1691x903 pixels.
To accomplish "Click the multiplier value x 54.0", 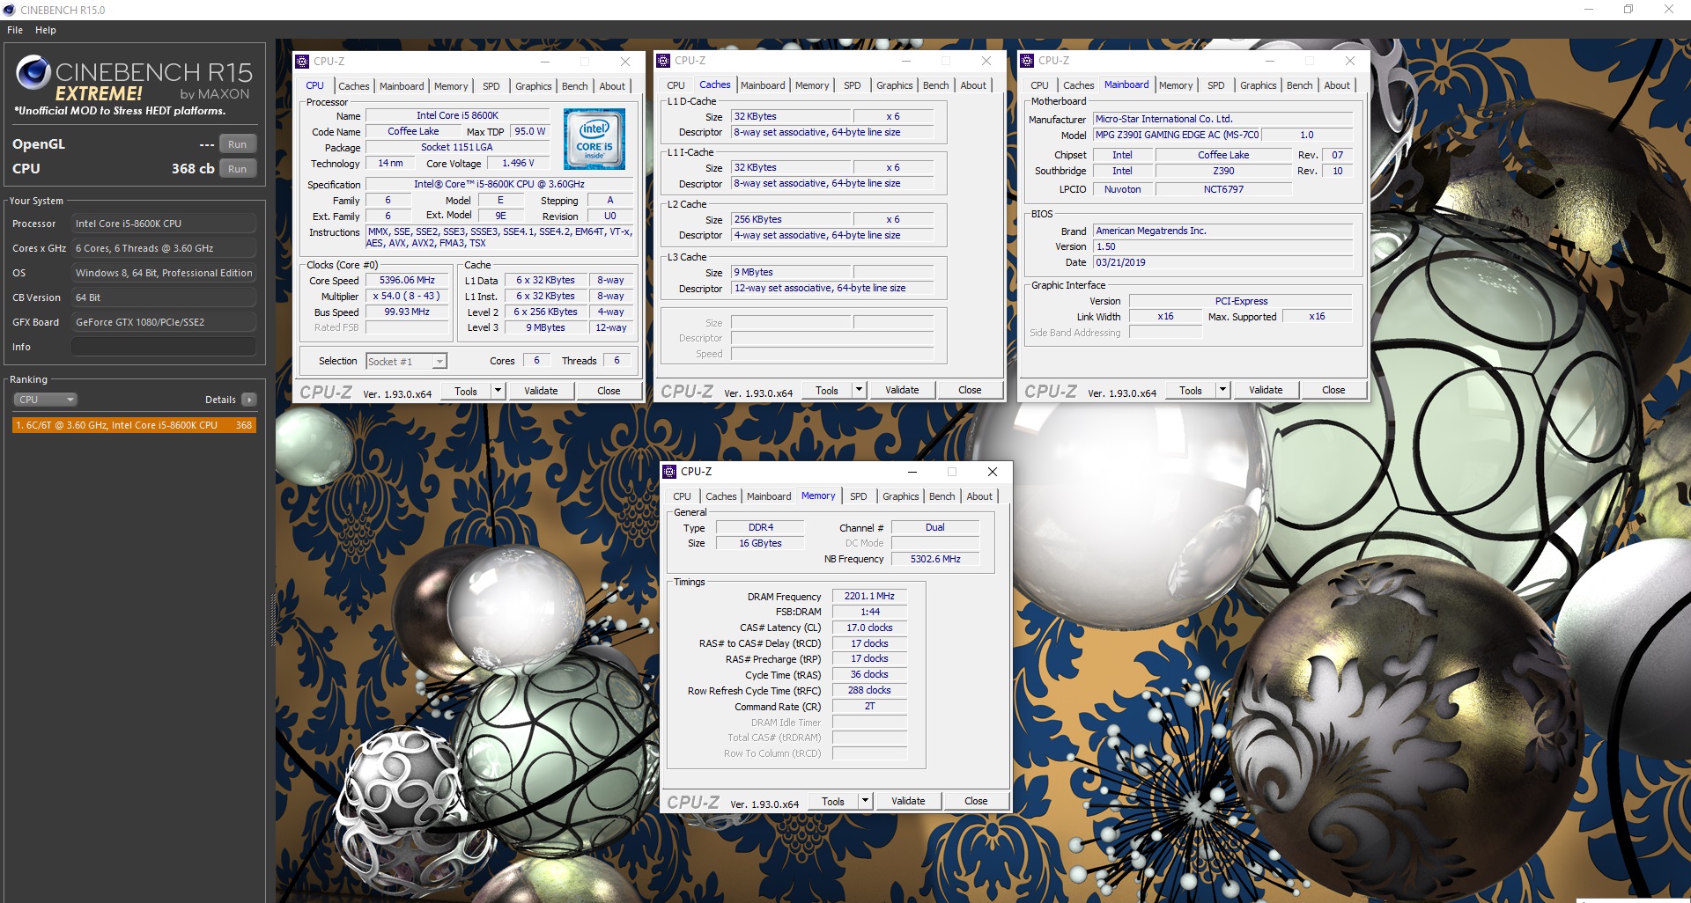I will coord(407,296).
